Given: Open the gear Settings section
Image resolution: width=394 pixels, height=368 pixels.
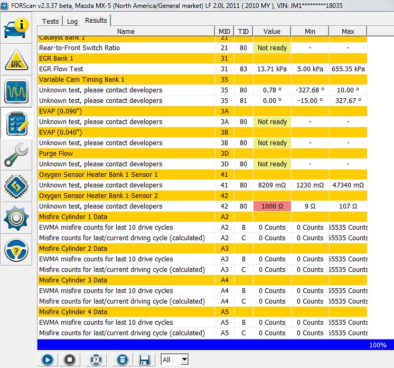Looking at the screenshot, I should [16, 218].
